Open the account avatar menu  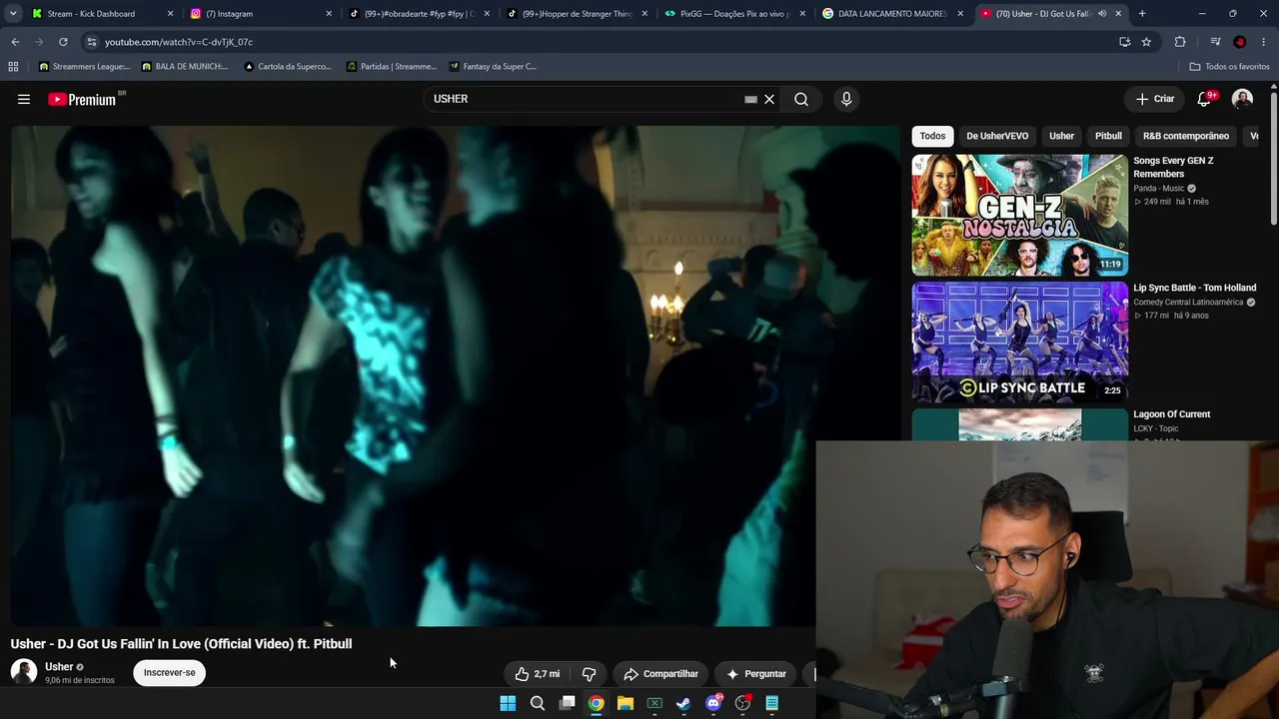1242,99
